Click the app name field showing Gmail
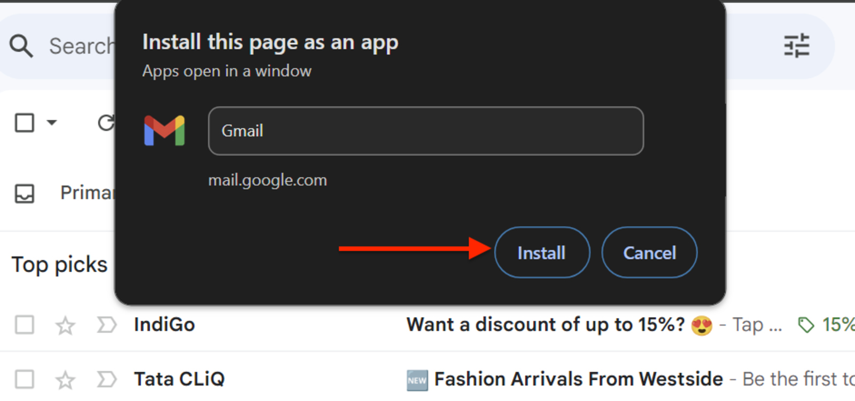This screenshot has height=401, width=855. pyautogui.click(x=425, y=131)
